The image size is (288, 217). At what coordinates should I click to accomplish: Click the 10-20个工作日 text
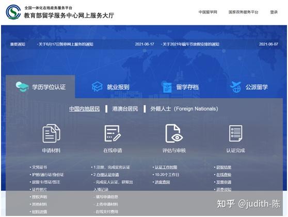[x=167, y=175]
